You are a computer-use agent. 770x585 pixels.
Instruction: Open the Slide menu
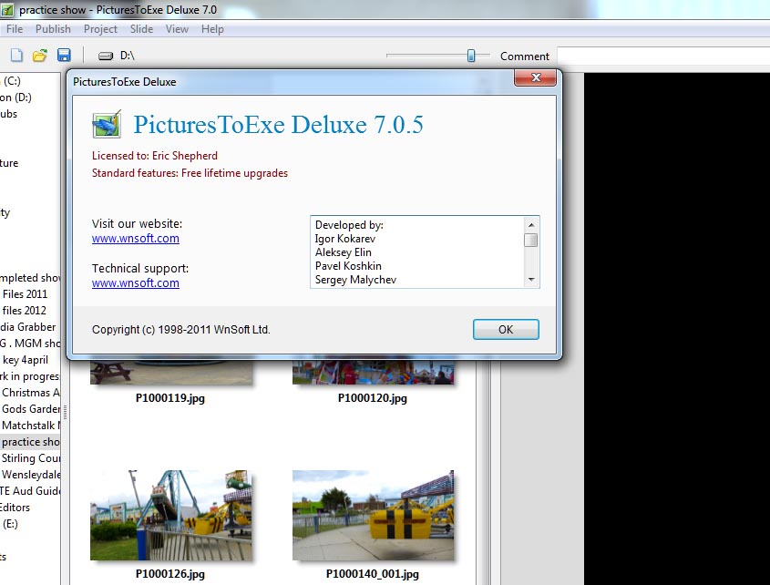pyautogui.click(x=141, y=29)
